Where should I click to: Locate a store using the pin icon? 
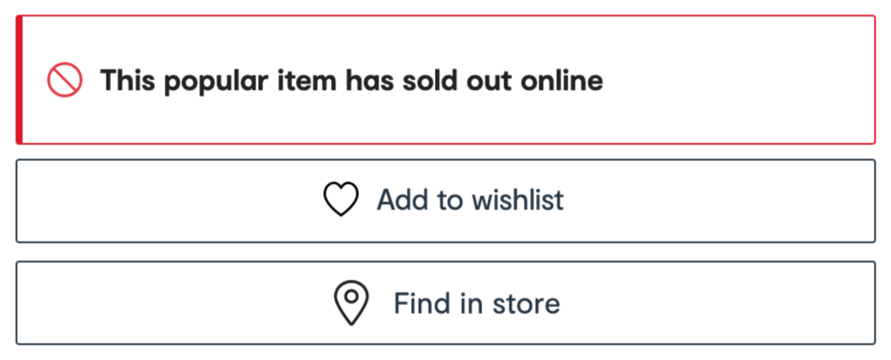[x=351, y=303]
